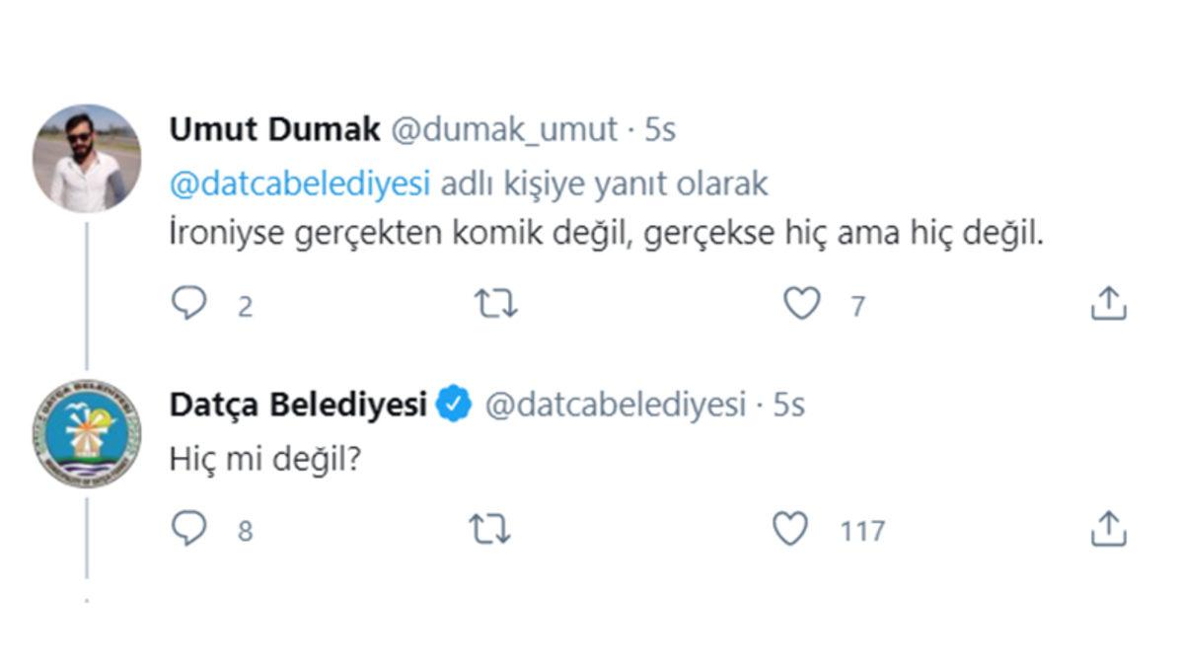1184x666 pixels.
Task: Click the '5s' timestamp on Umut Dumak's tweet
Action: [x=661, y=128]
